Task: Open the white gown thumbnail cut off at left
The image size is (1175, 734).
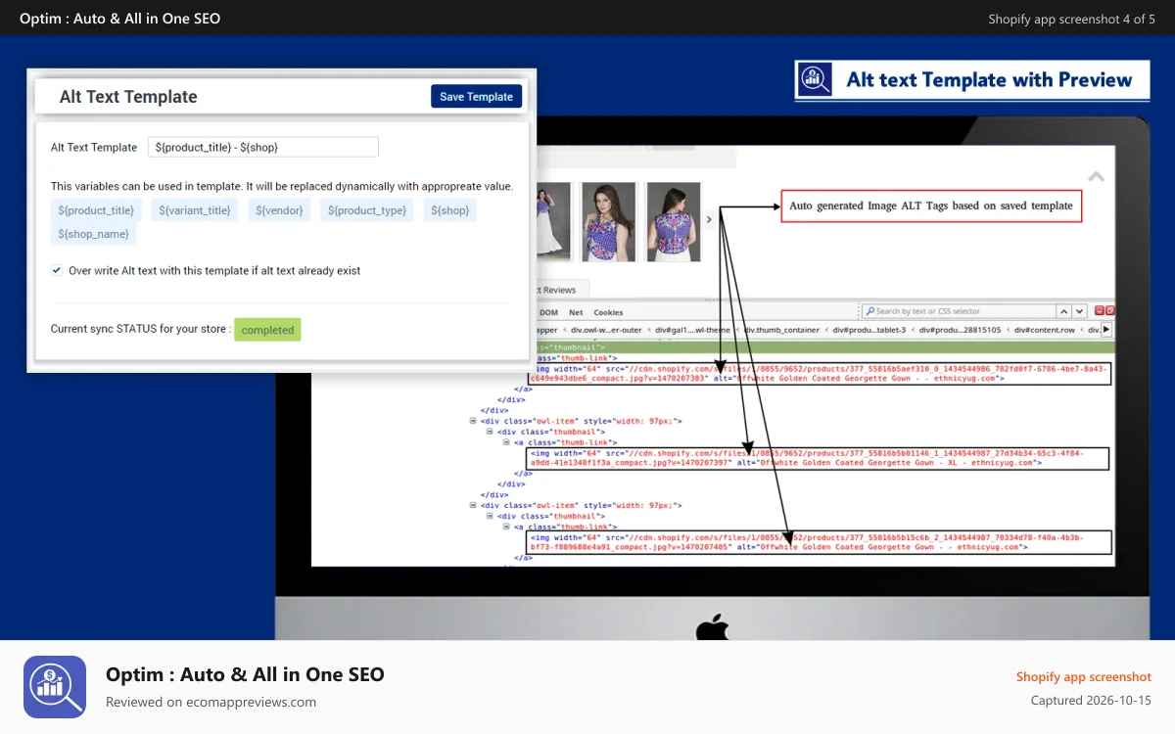Action: point(553,221)
